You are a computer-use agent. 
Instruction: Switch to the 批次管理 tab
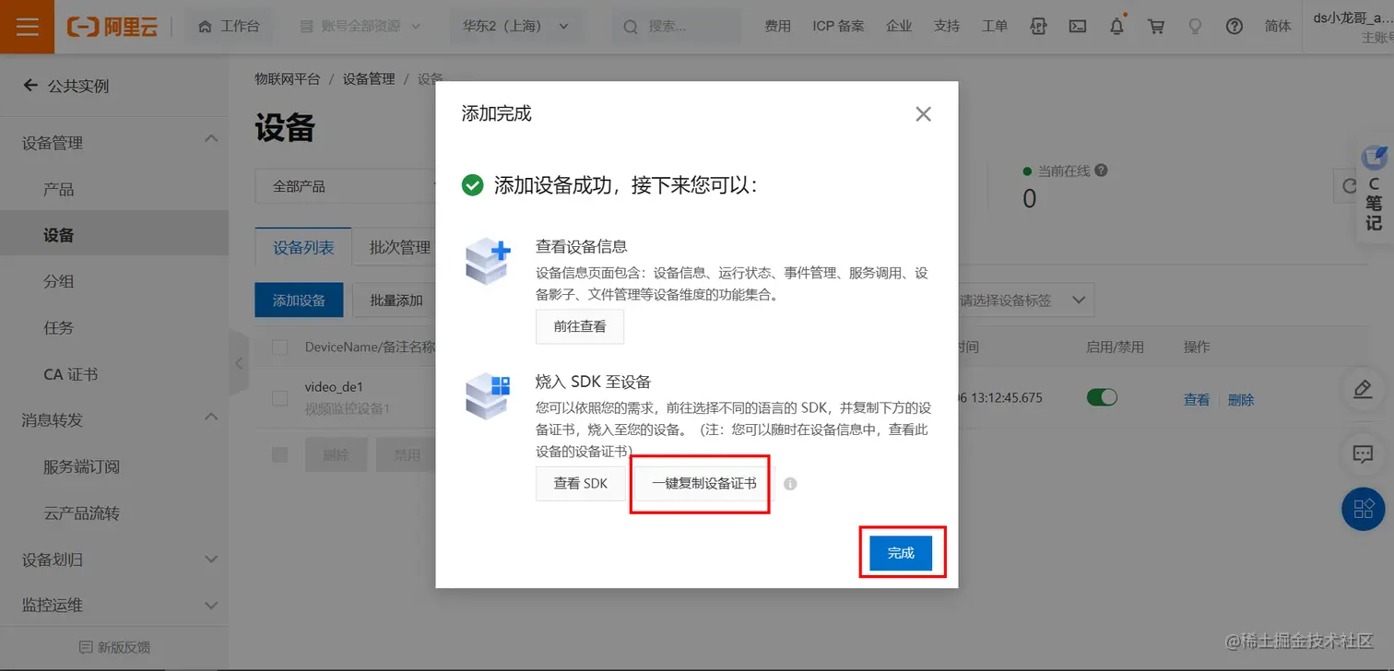[x=400, y=247]
